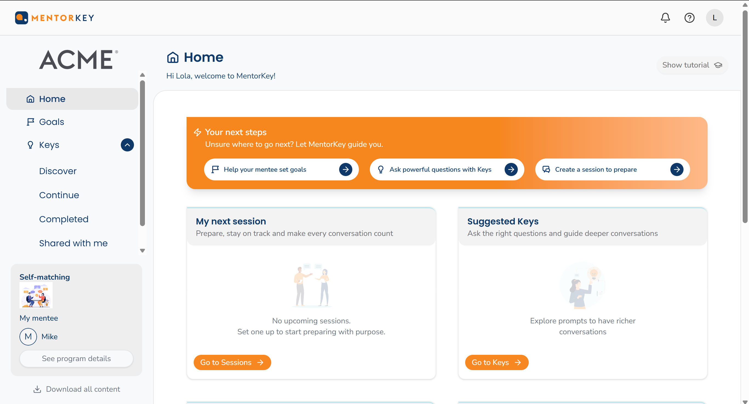Collapse the Keys submenu chevron
Image resolution: width=749 pixels, height=404 pixels.
[127, 145]
